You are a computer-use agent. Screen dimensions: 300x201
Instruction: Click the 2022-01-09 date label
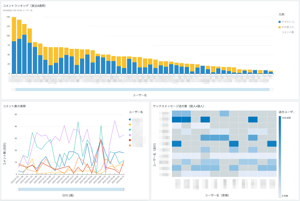pos(19,180)
